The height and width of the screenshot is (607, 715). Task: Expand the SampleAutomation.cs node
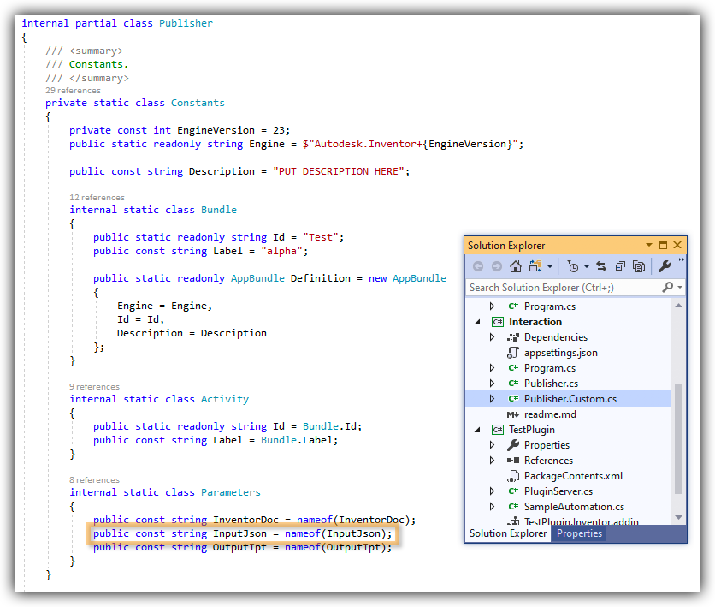492,506
